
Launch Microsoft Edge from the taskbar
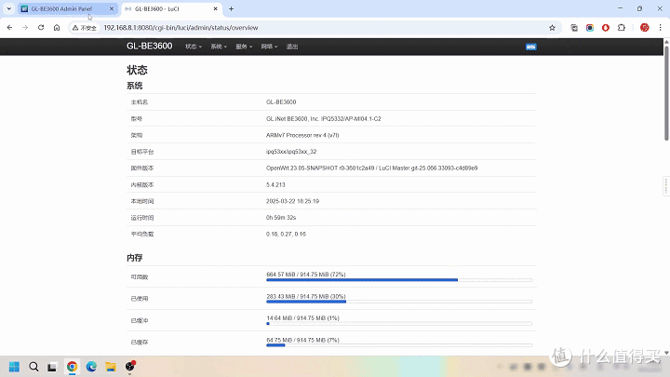91,367
